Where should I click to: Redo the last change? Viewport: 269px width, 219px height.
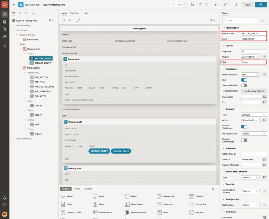coord(206,5)
